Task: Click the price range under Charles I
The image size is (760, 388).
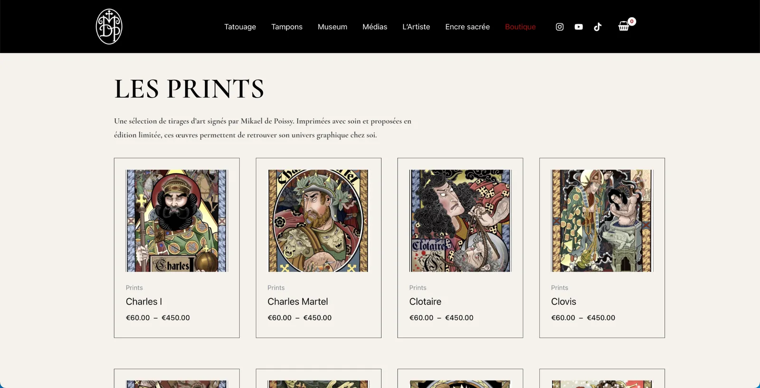Action: click(158, 318)
